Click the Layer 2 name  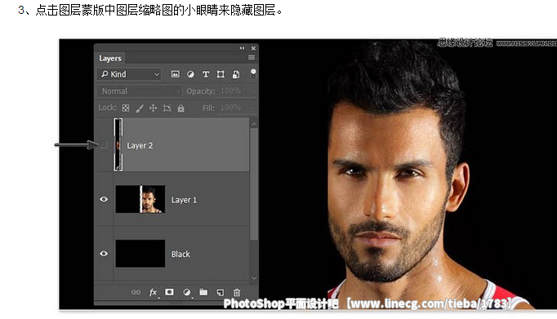pos(140,145)
